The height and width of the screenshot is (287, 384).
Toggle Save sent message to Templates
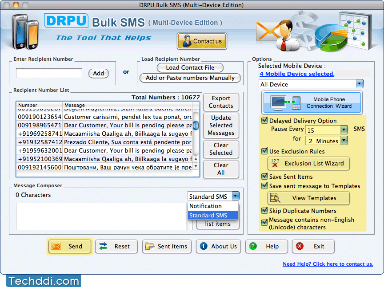point(264,185)
